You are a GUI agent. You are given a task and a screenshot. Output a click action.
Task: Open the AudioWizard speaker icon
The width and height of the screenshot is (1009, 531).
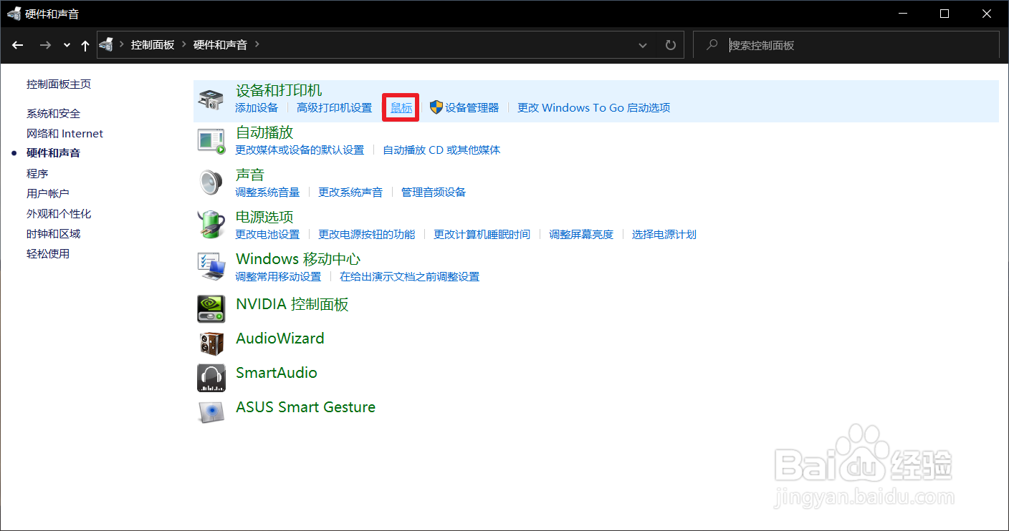coord(211,343)
